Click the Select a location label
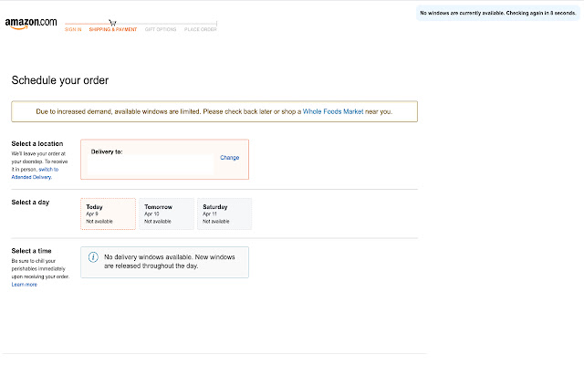This screenshot has height=365, width=584. pos(37,144)
